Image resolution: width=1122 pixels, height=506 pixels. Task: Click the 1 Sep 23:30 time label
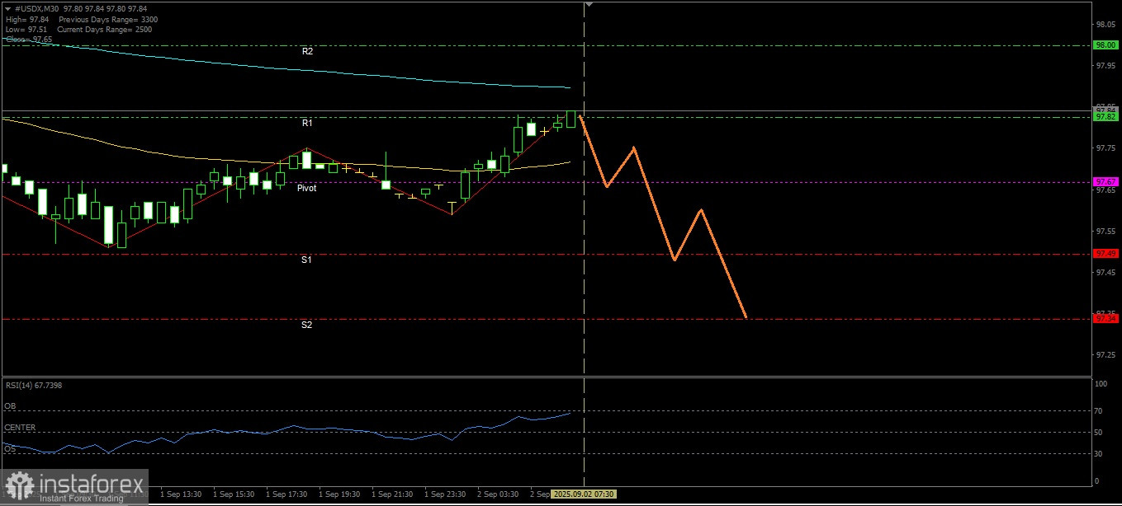[x=446, y=494]
